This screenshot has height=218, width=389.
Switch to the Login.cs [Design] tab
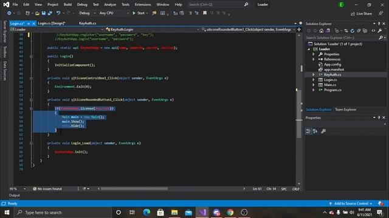(52, 23)
